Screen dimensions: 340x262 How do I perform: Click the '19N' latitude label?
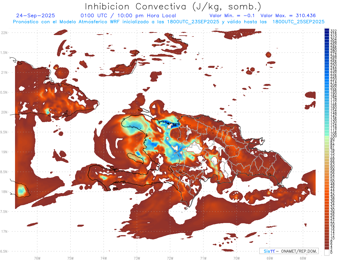(x=4, y=152)
